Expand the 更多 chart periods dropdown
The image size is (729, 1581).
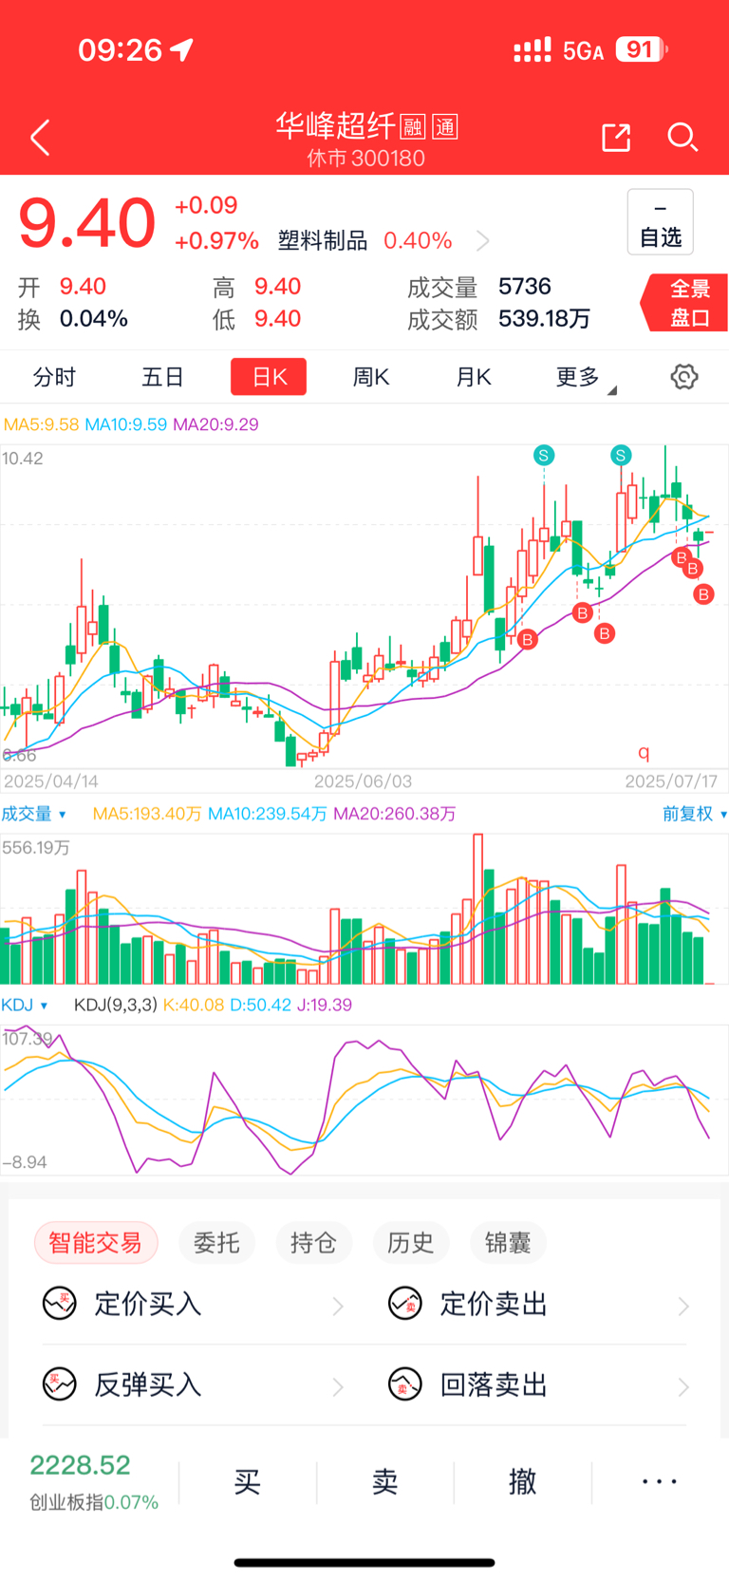tap(585, 378)
